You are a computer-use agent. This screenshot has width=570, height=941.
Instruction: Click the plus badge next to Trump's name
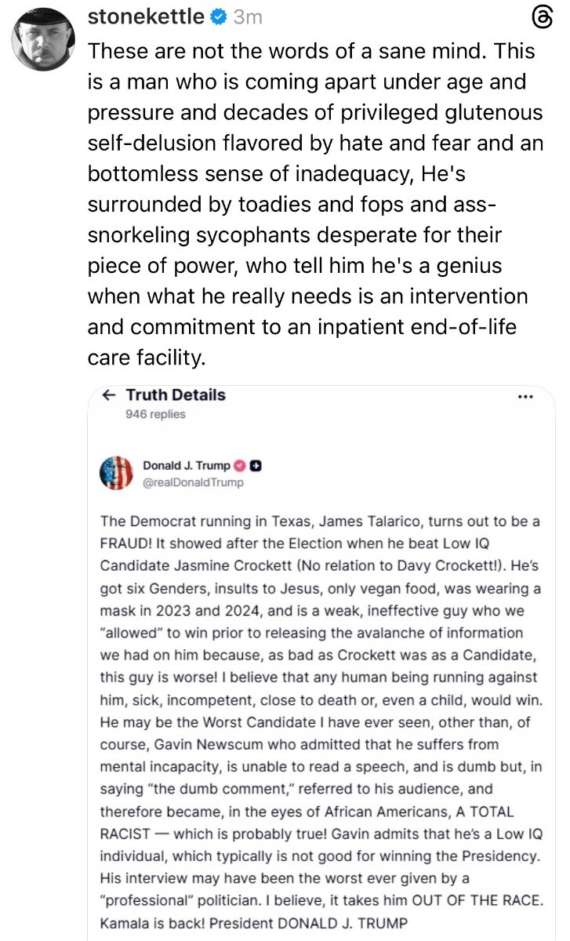pos(256,466)
